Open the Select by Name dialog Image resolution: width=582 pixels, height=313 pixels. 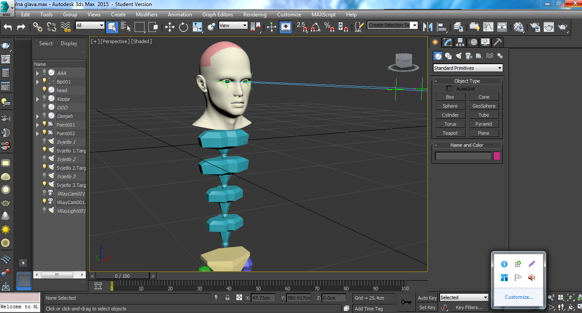click(x=126, y=27)
